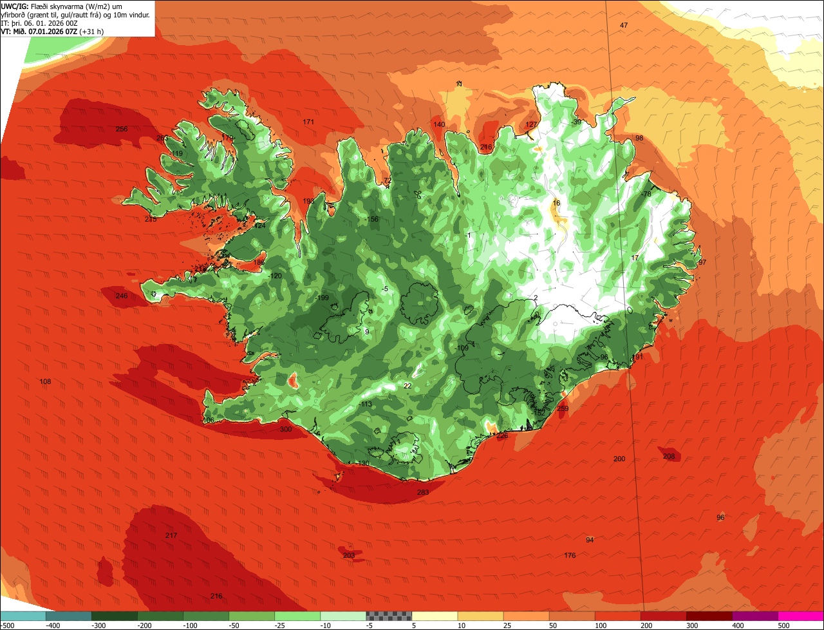Click the value -39 in the northeast

[x=576, y=122]
